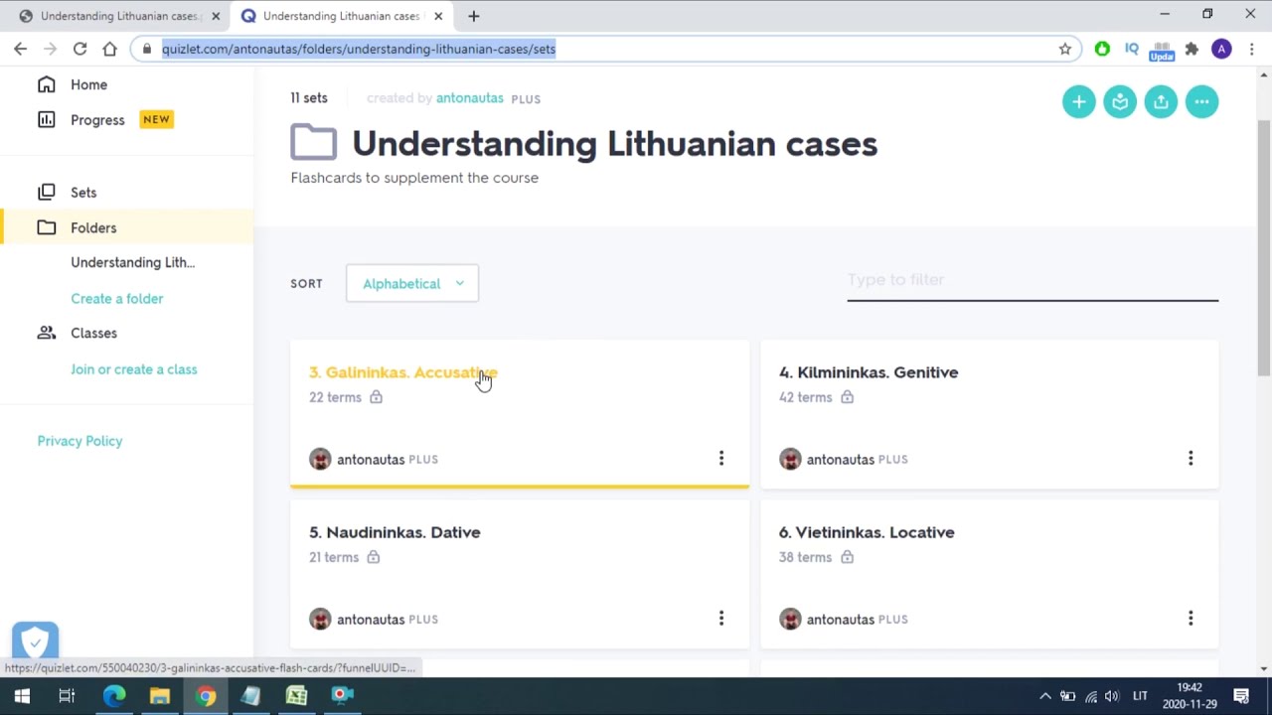Click the shield badge at bottom left
The width and height of the screenshot is (1272, 715).
pyautogui.click(x=36, y=642)
